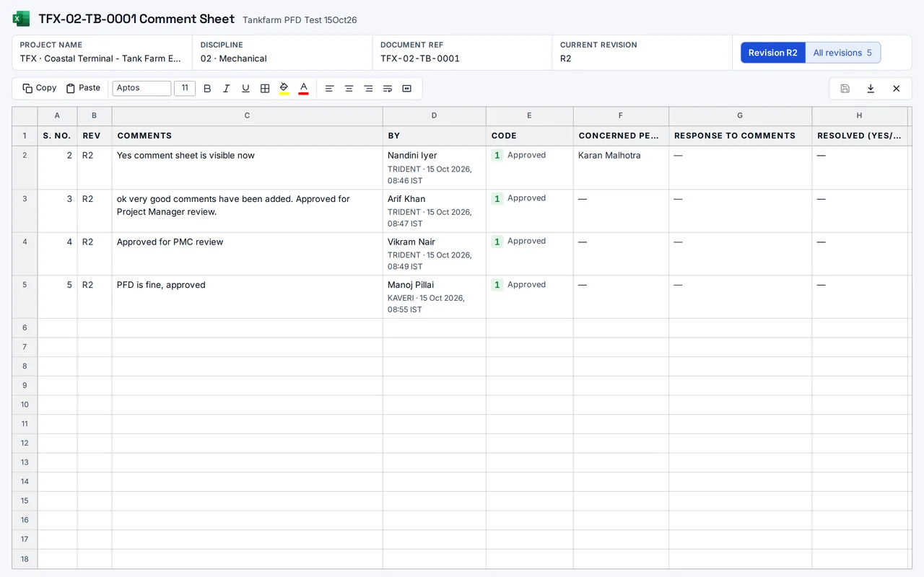Screen dimensions: 924x577
Task: Pick the red font color tool
Action: (304, 88)
